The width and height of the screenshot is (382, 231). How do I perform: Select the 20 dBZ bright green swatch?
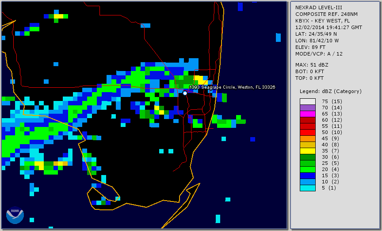308,170
